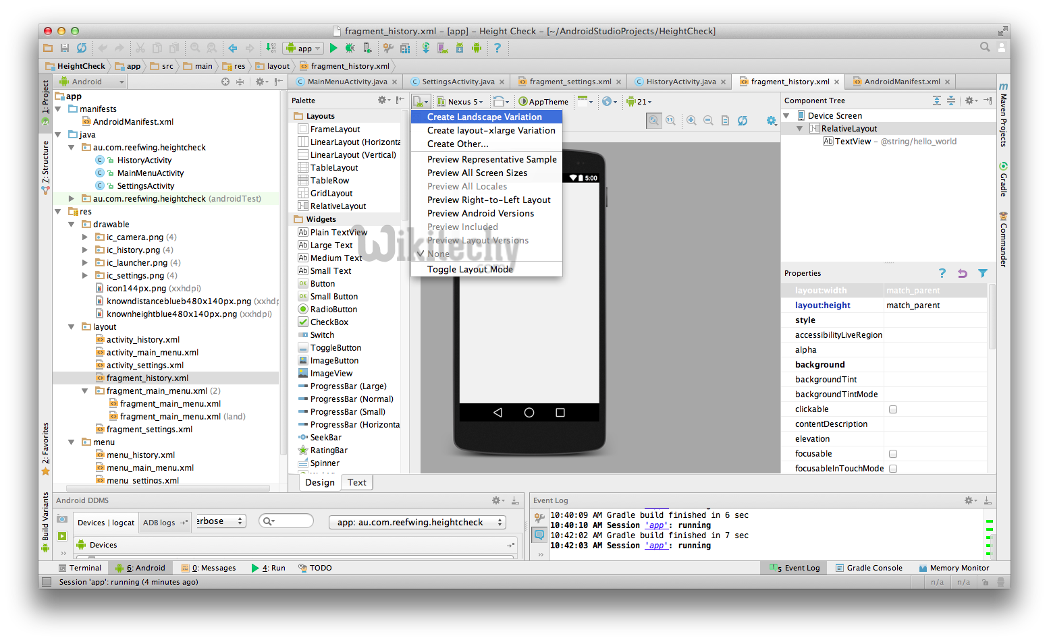This screenshot has height=642, width=1049.
Task: Switch to the Text editor view
Action: click(356, 482)
